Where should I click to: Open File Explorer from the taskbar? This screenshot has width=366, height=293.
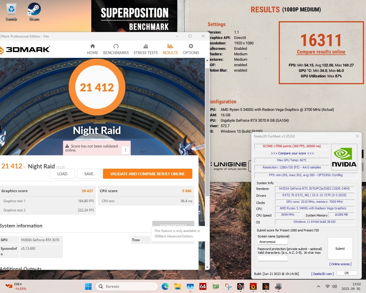point(178,286)
